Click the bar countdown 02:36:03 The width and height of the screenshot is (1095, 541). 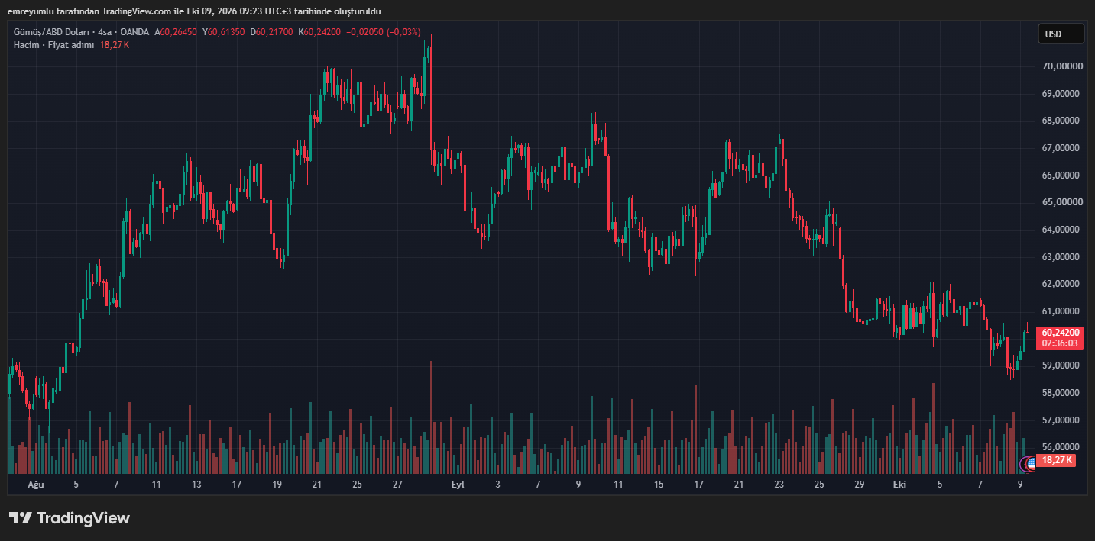pyautogui.click(x=1061, y=343)
